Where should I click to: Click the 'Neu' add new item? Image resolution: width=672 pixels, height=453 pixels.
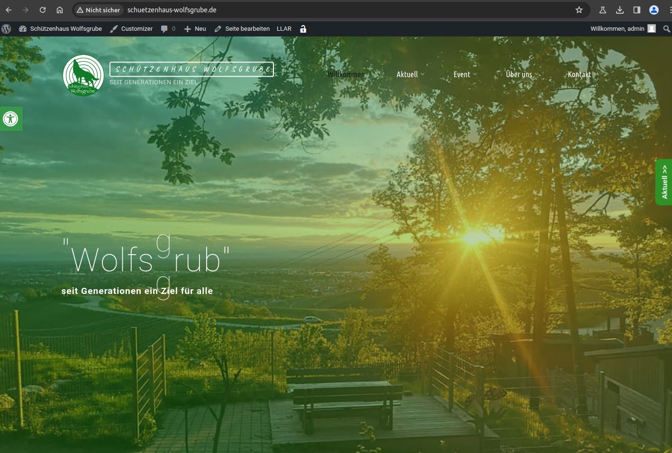click(x=195, y=29)
